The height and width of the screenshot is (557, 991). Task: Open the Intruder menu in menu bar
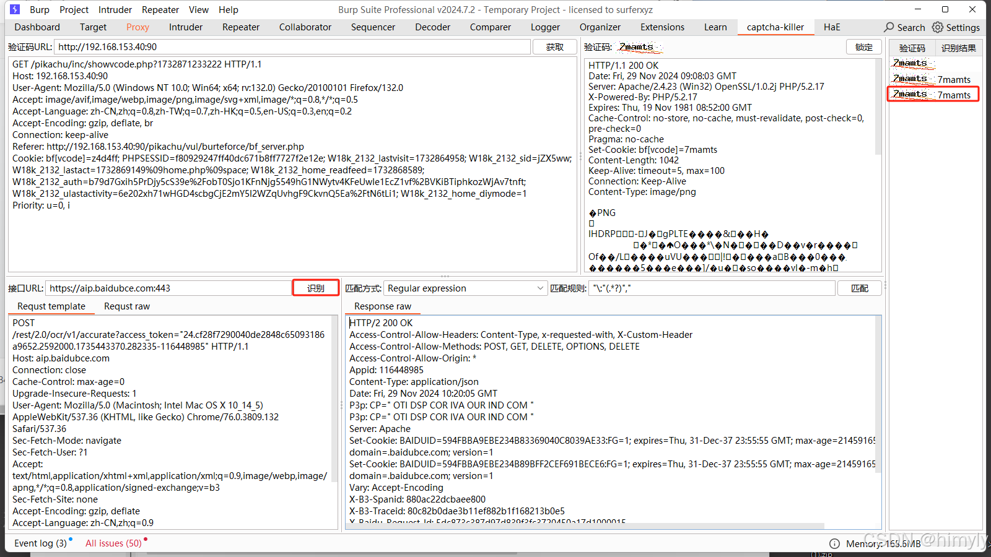tap(115, 9)
